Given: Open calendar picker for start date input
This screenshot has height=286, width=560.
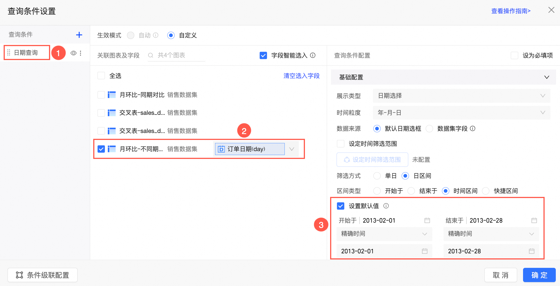Looking at the screenshot, I should [424, 251].
